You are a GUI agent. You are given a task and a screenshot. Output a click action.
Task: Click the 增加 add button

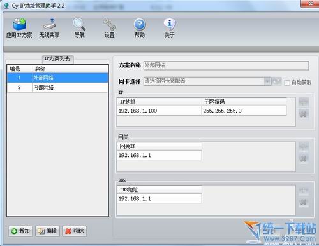tap(20, 231)
